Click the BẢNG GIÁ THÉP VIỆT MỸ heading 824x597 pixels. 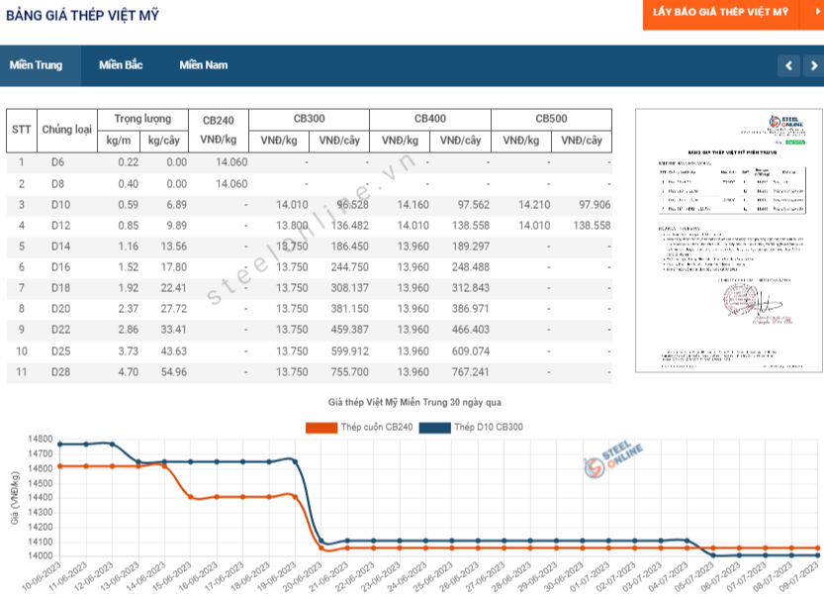point(82,15)
